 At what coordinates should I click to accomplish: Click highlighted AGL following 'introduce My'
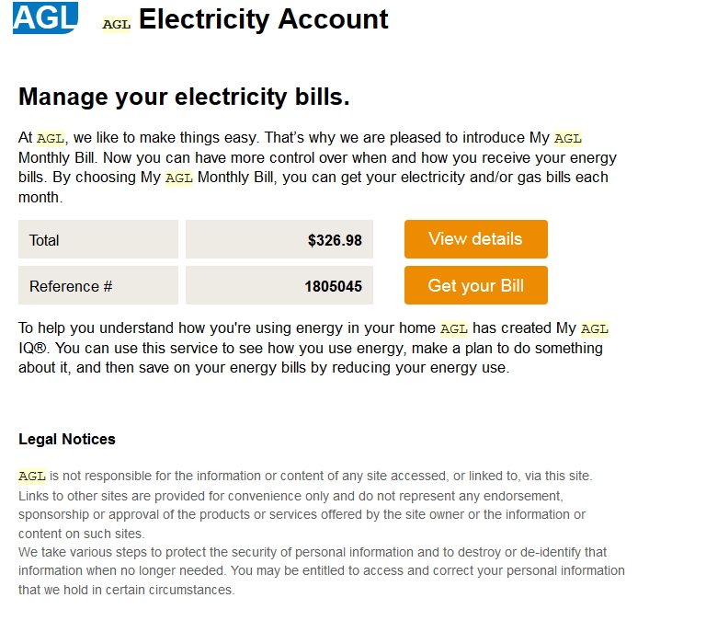[x=568, y=139]
